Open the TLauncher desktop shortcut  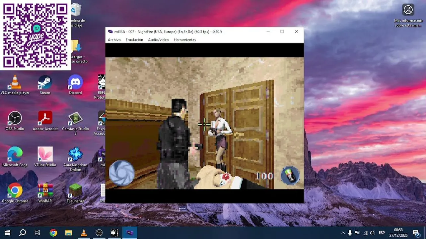click(75, 193)
